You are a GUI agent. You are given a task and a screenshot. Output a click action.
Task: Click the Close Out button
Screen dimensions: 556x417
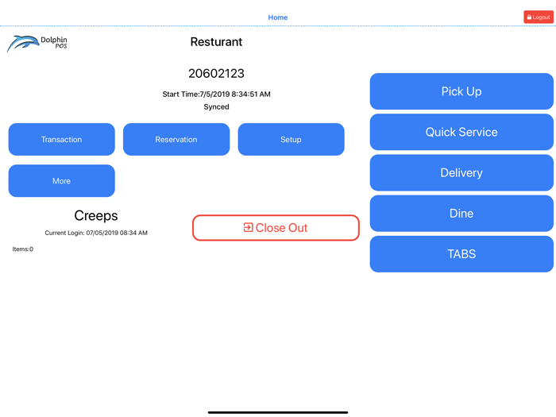[x=276, y=228]
